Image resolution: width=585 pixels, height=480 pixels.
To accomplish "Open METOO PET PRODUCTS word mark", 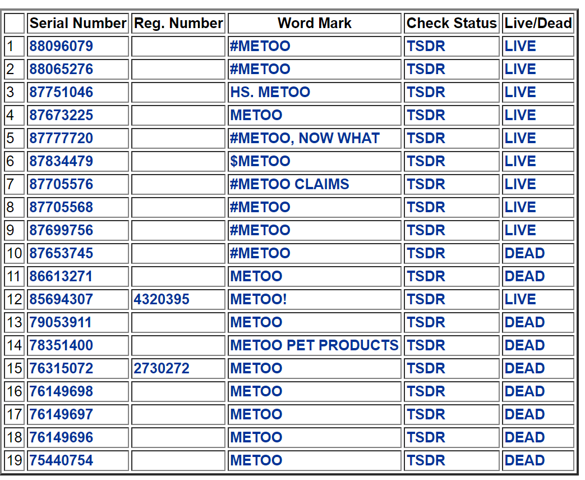I will tap(314, 345).
